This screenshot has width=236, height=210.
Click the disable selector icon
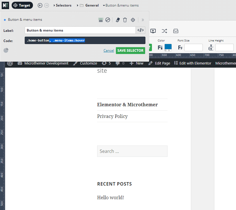108,20
